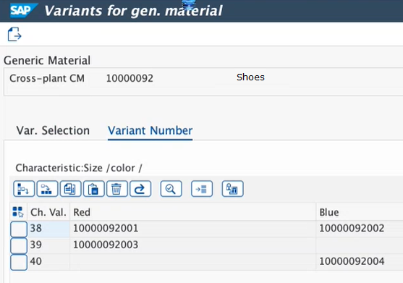Click the magnifier search toolbar icon
The image size is (403, 283).
[x=171, y=189]
